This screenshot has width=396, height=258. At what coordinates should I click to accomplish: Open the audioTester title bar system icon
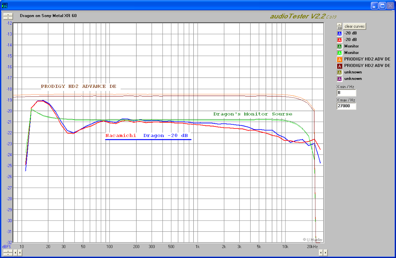tap(5, 5)
